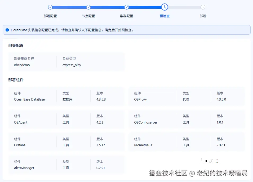The height and width of the screenshot is (182, 253).
Task: Click the 代理 type value
Action: 186,99
